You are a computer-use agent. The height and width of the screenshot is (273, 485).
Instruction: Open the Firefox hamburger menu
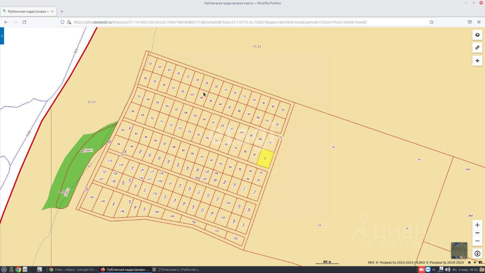tap(479, 22)
